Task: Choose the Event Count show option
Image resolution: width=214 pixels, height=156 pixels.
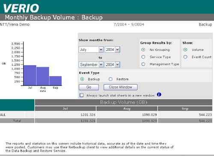Action: [x=185, y=57]
